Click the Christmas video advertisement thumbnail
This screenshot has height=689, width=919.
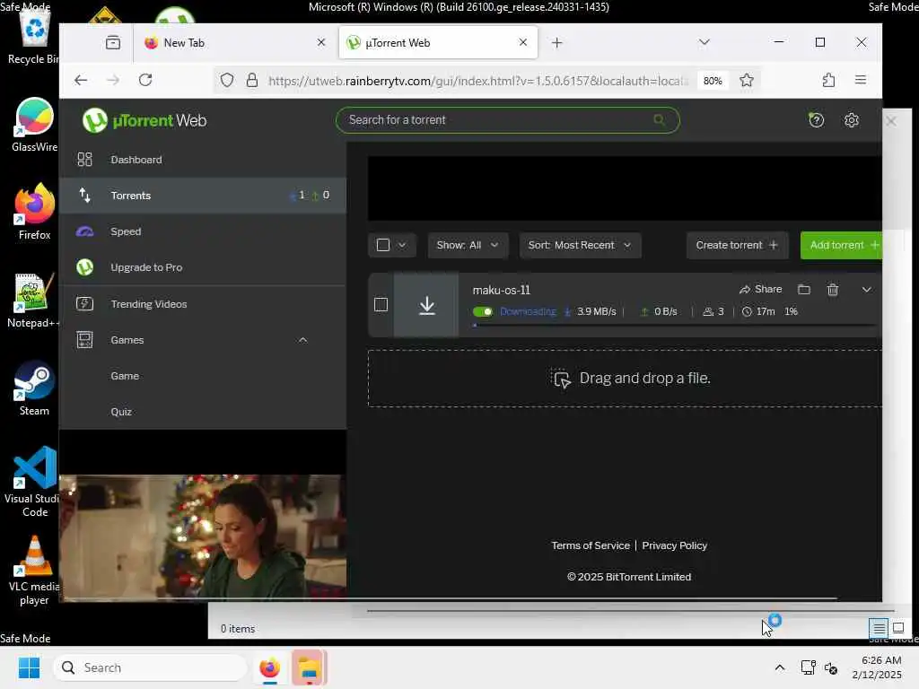tap(203, 538)
